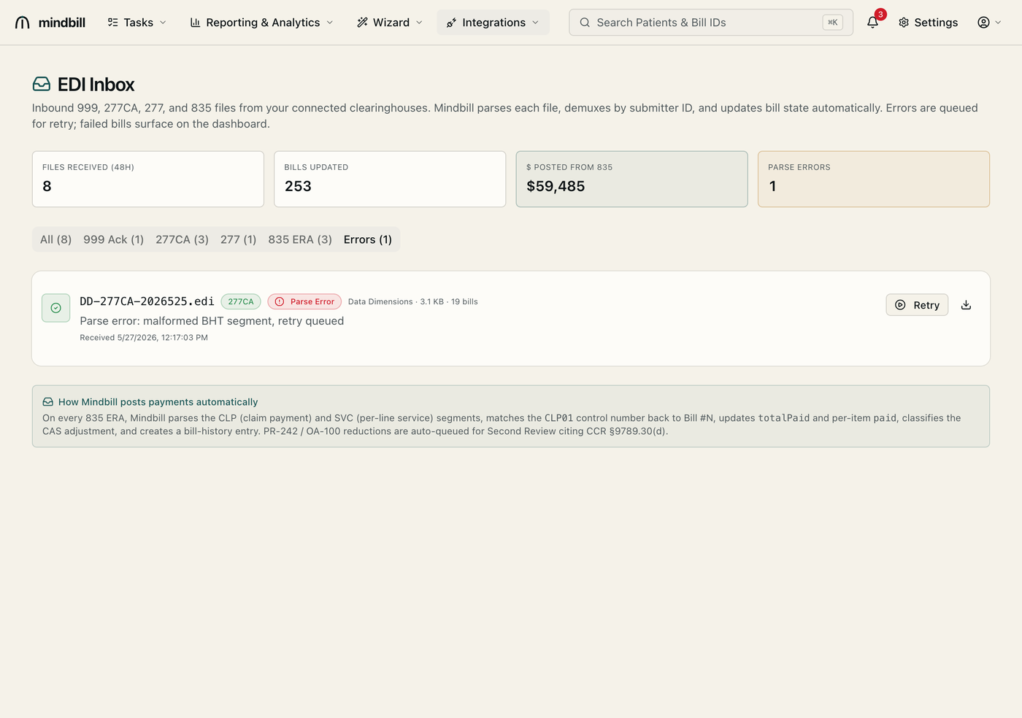Open the Tasks menu

pos(137,23)
